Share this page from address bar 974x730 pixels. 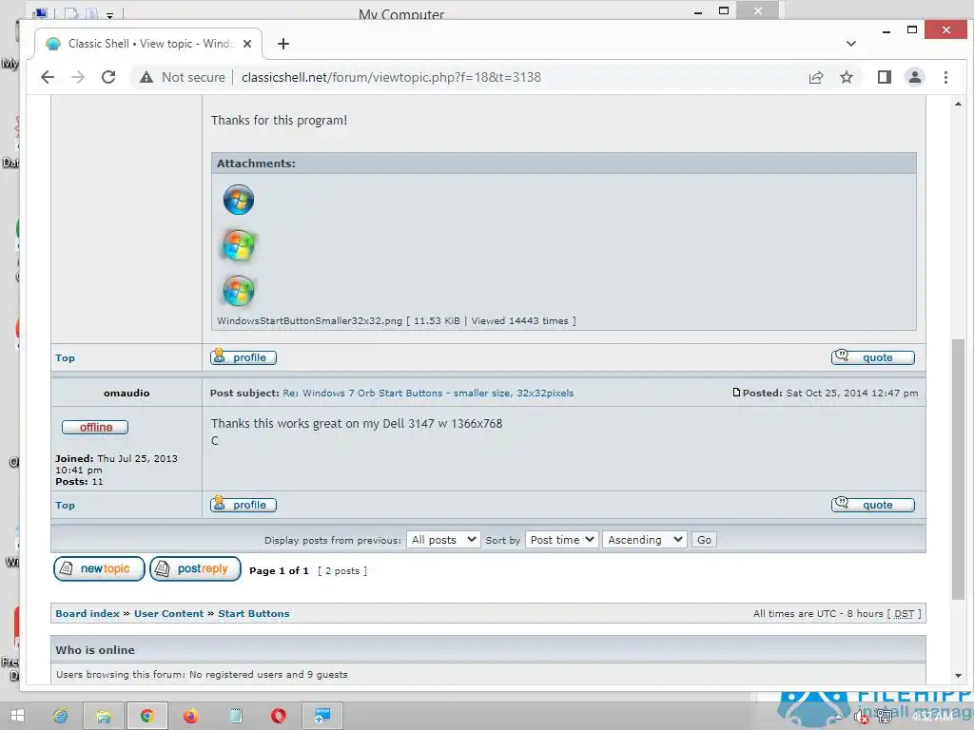click(815, 77)
